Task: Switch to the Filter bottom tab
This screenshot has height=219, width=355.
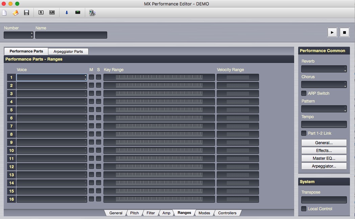Action: tap(150, 213)
